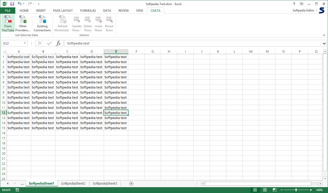Click 100% zoom level button
This screenshot has height=193, width=328.
tap(319, 190)
